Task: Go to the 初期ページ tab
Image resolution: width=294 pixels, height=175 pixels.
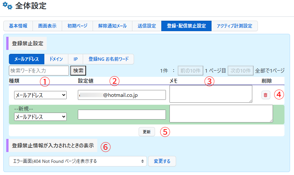Action: tap(77, 26)
